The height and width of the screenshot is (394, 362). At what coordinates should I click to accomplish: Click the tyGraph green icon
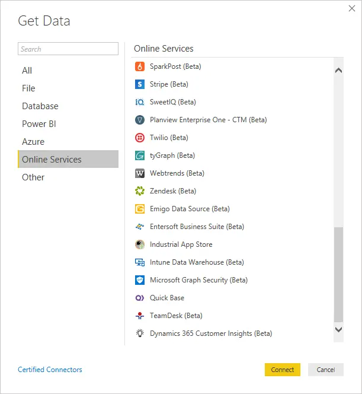pos(140,155)
